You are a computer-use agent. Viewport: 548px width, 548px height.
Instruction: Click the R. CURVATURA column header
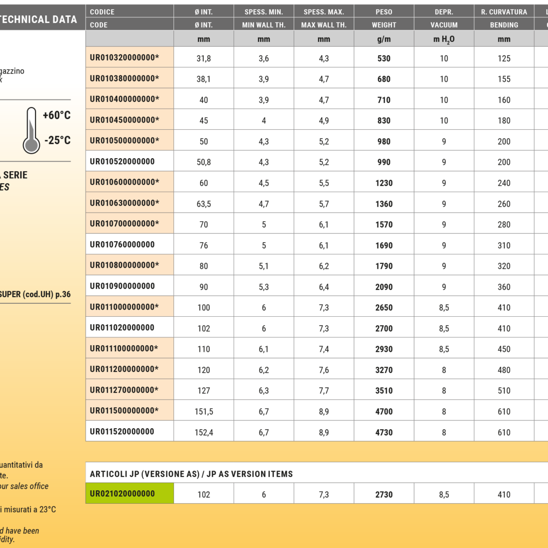tap(504, 12)
